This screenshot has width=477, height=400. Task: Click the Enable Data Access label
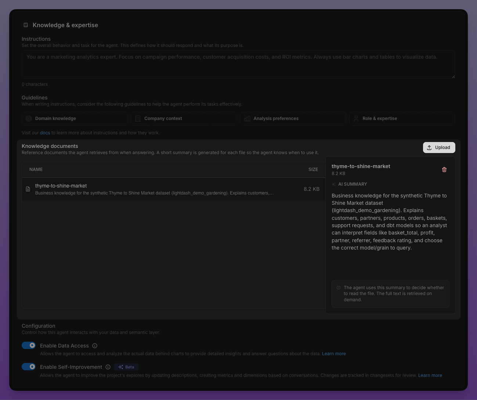coord(64,346)
